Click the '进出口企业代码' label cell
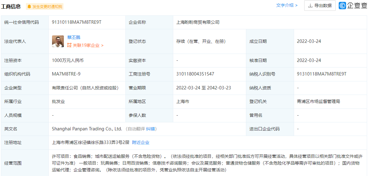The width and height of the screenshot is (368, 176). pos(270,129)
